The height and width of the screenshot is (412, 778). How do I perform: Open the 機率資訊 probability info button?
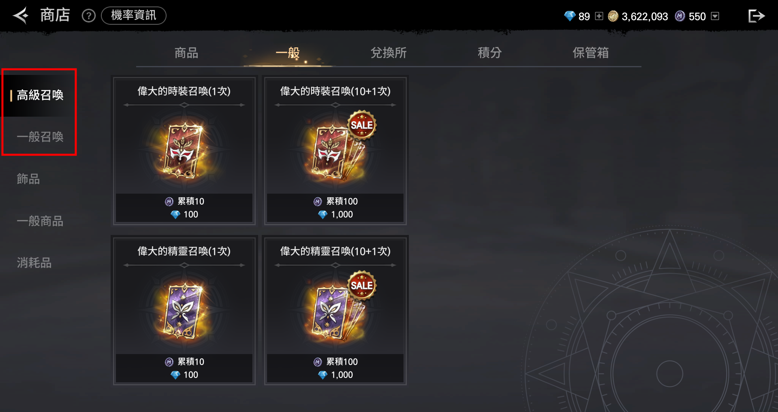pyautogui.click(x=134, y=15)
